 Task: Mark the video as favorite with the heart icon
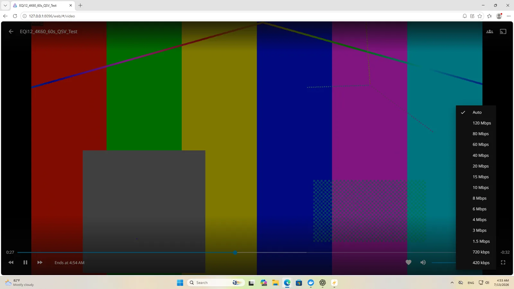(408, 262)
